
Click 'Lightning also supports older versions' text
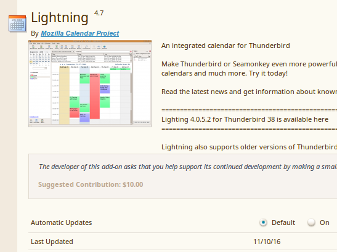(x=249, y=147)
